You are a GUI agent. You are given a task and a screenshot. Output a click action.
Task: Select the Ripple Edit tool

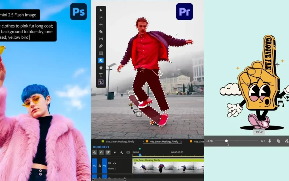(x=101, y=24)
